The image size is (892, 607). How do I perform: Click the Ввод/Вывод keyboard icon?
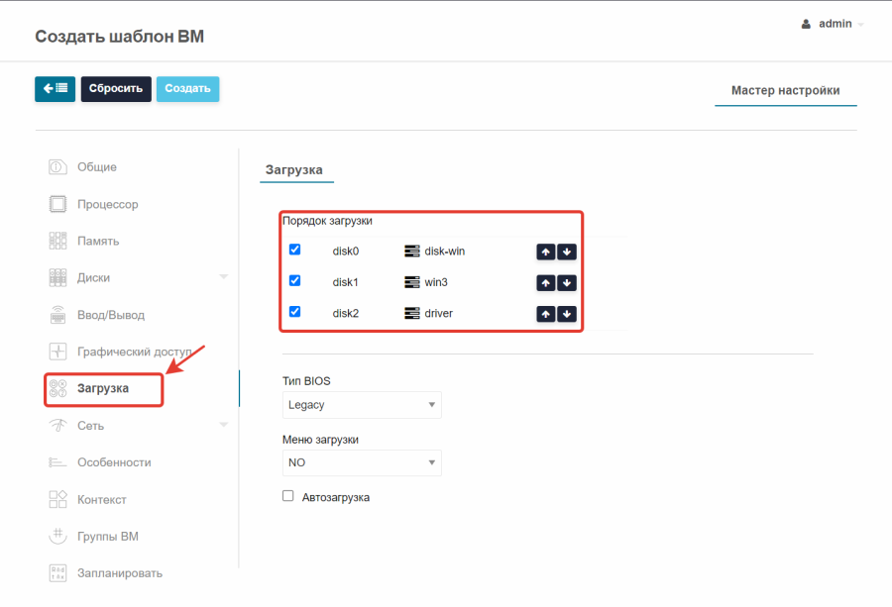click(x=57, y=315)
